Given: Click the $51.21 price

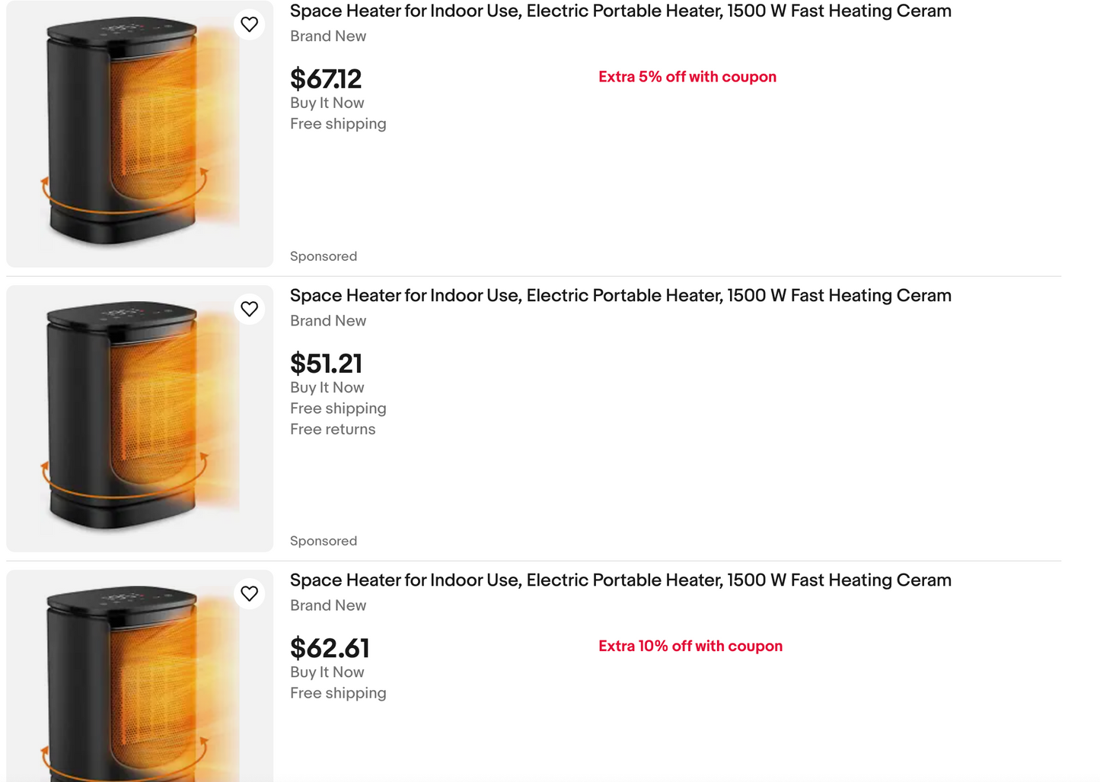Looking at the screenshot, I should tap(326, 364).
